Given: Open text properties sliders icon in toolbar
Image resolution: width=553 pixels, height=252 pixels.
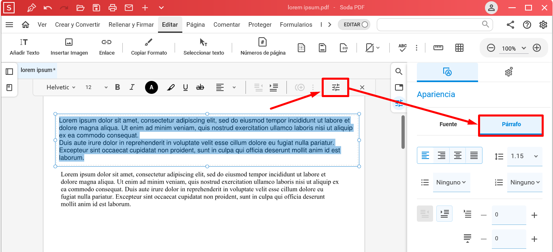Looking at the screenshot, I should point(336,87).
